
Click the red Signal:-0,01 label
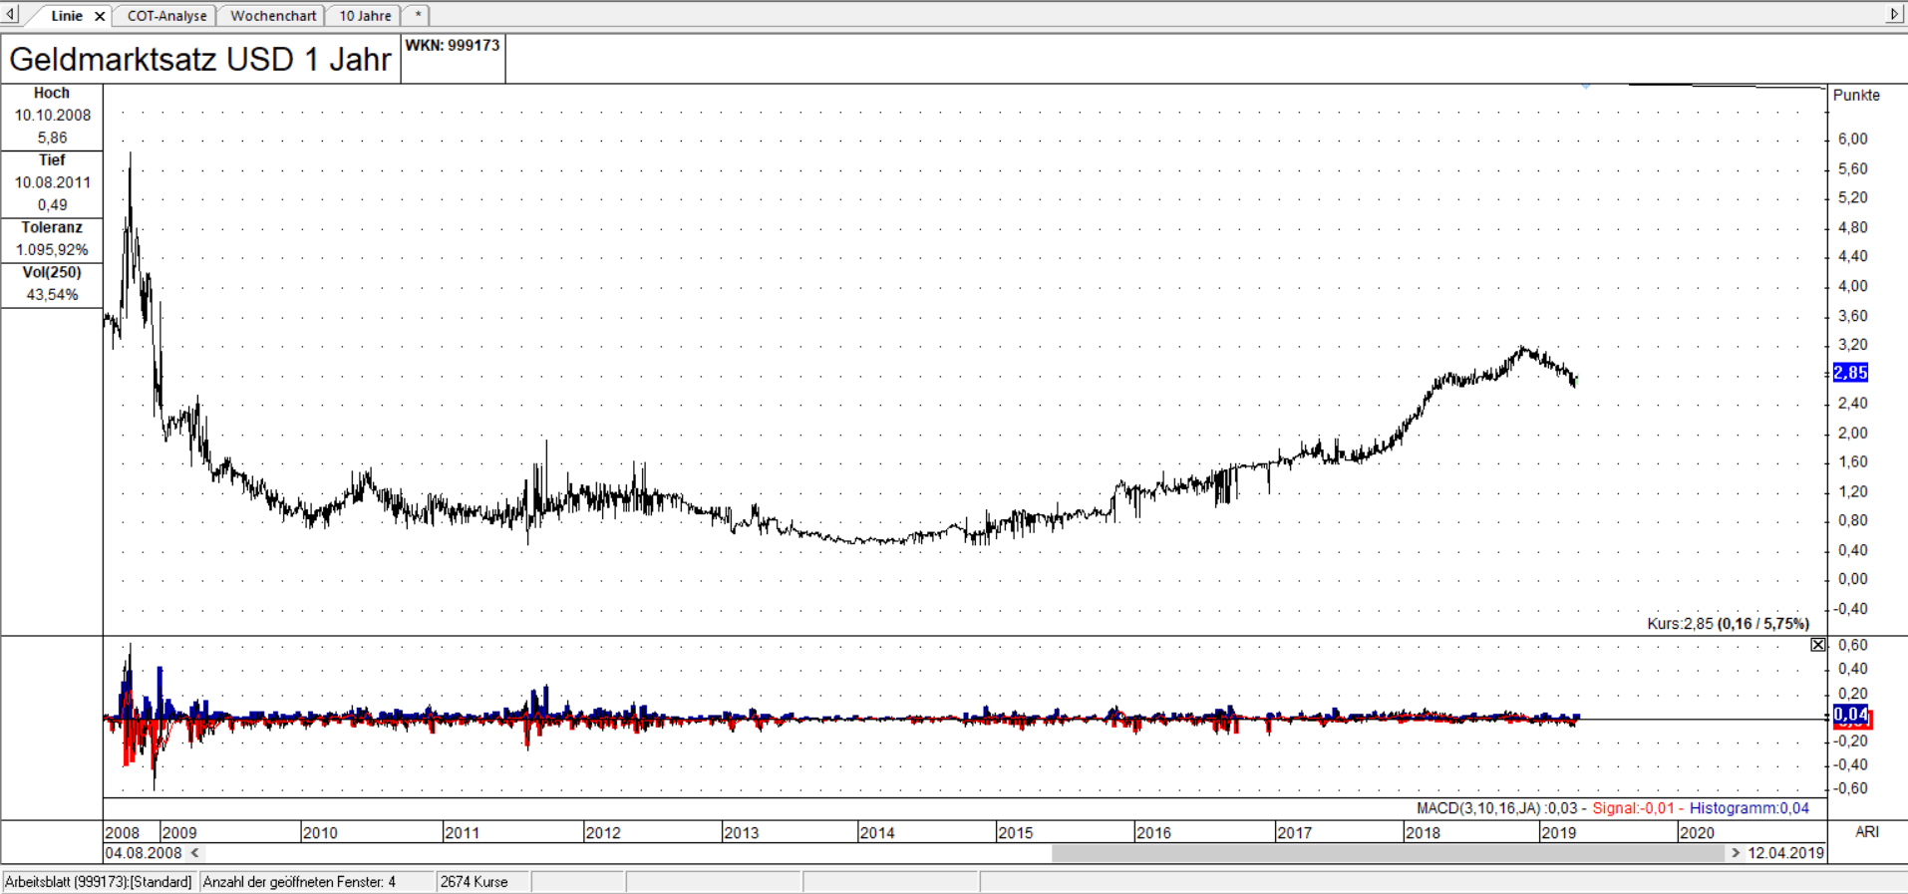pos(1633,808)
